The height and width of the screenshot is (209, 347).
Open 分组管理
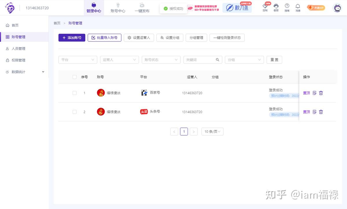tap(196, 38)
